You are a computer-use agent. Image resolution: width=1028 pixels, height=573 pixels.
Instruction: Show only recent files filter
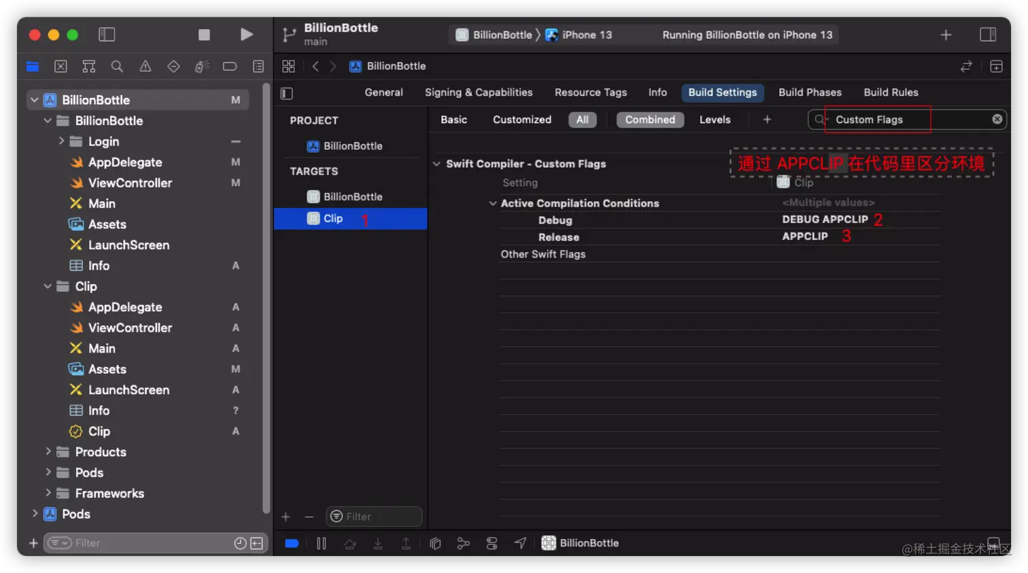(x=240, y=543)
